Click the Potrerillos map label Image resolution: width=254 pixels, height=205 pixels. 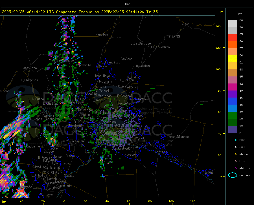52,116
